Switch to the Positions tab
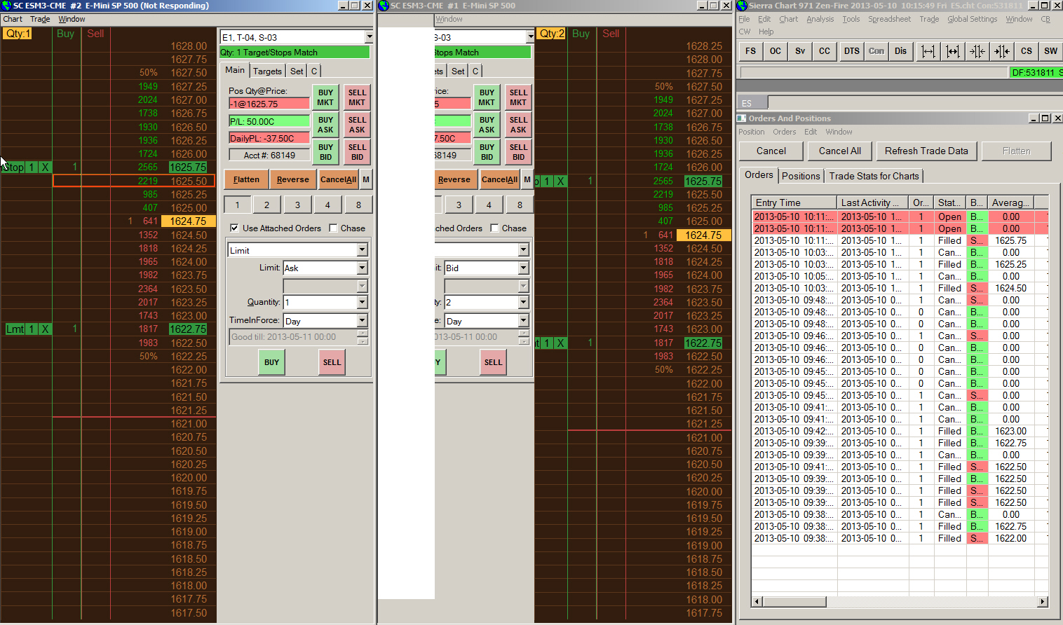 point(801,177)
